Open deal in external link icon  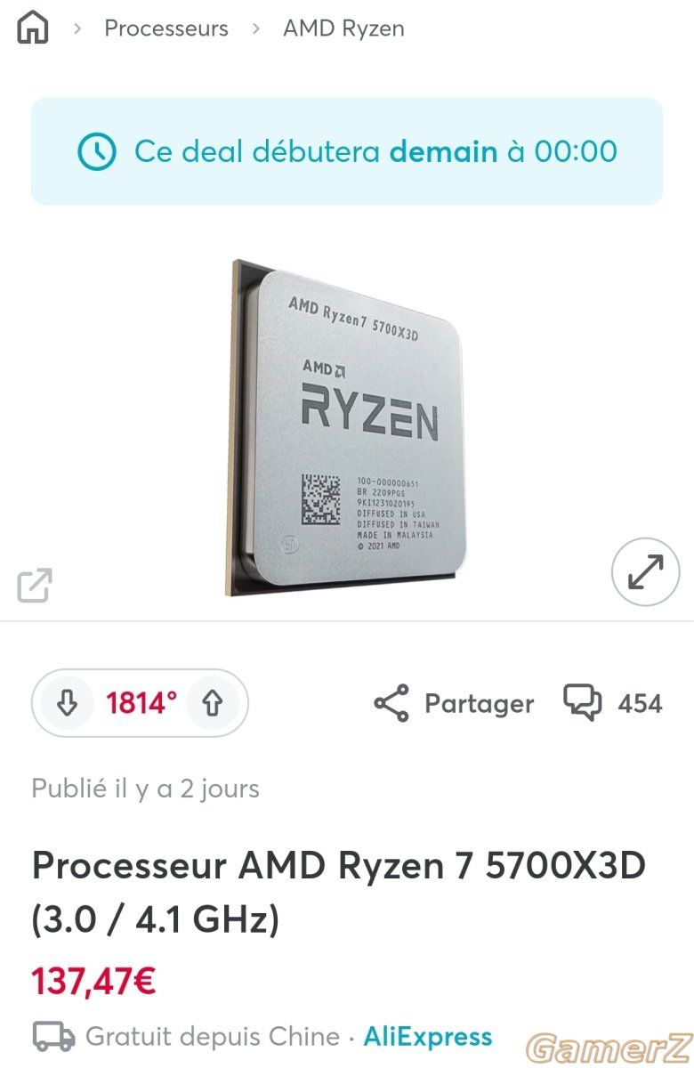tap(35, 585)
